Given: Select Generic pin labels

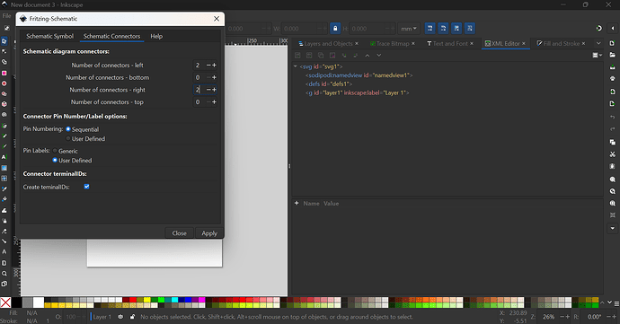Looking at the screenshot, I should point(55,151).
